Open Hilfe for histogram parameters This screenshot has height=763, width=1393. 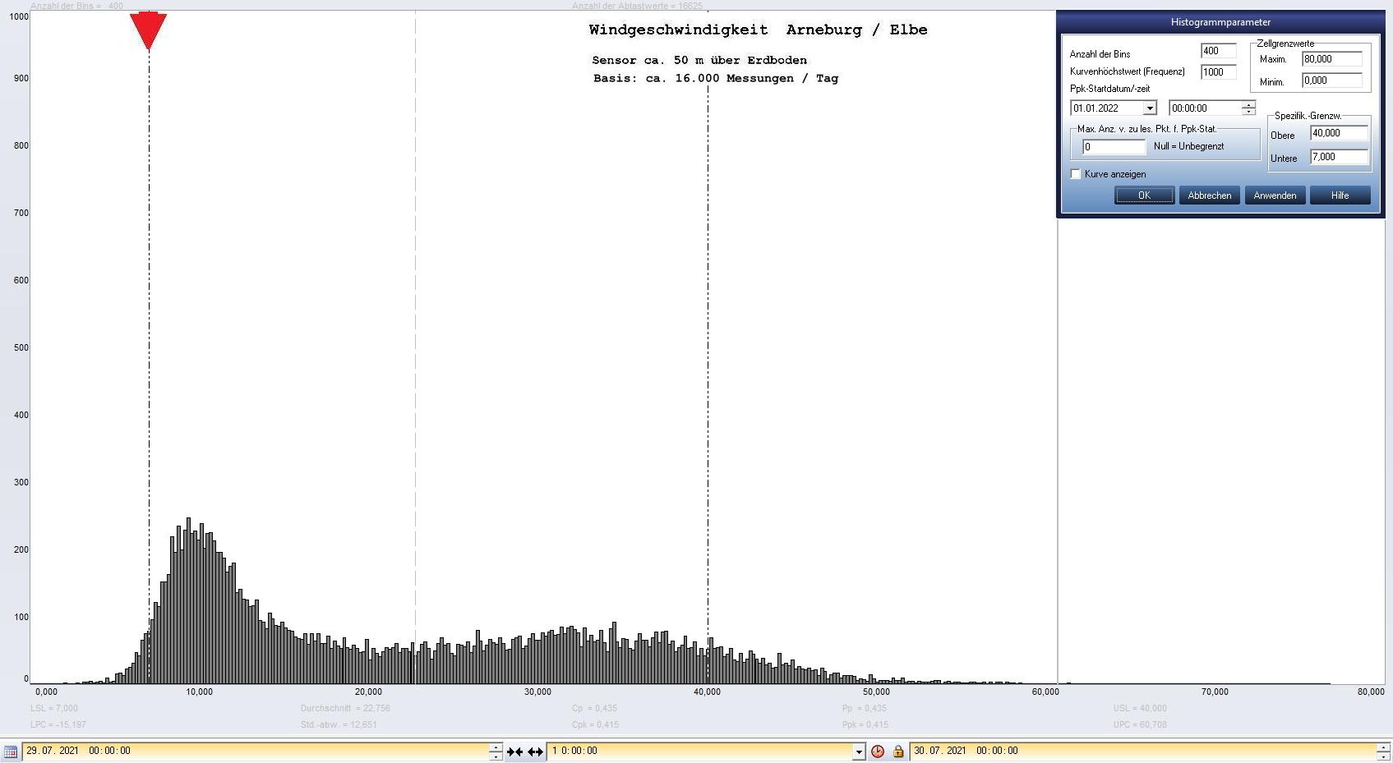point(1340,195)
